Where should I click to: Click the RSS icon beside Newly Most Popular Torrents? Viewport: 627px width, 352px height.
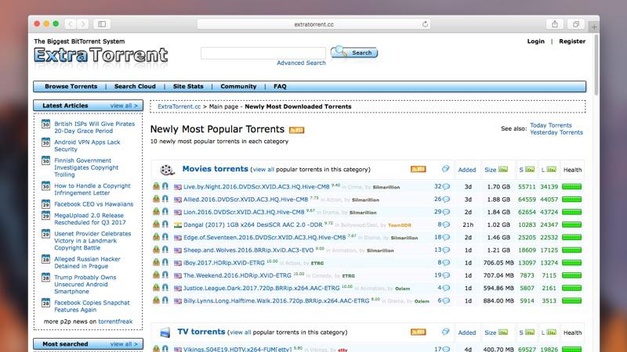coord(297,130)
